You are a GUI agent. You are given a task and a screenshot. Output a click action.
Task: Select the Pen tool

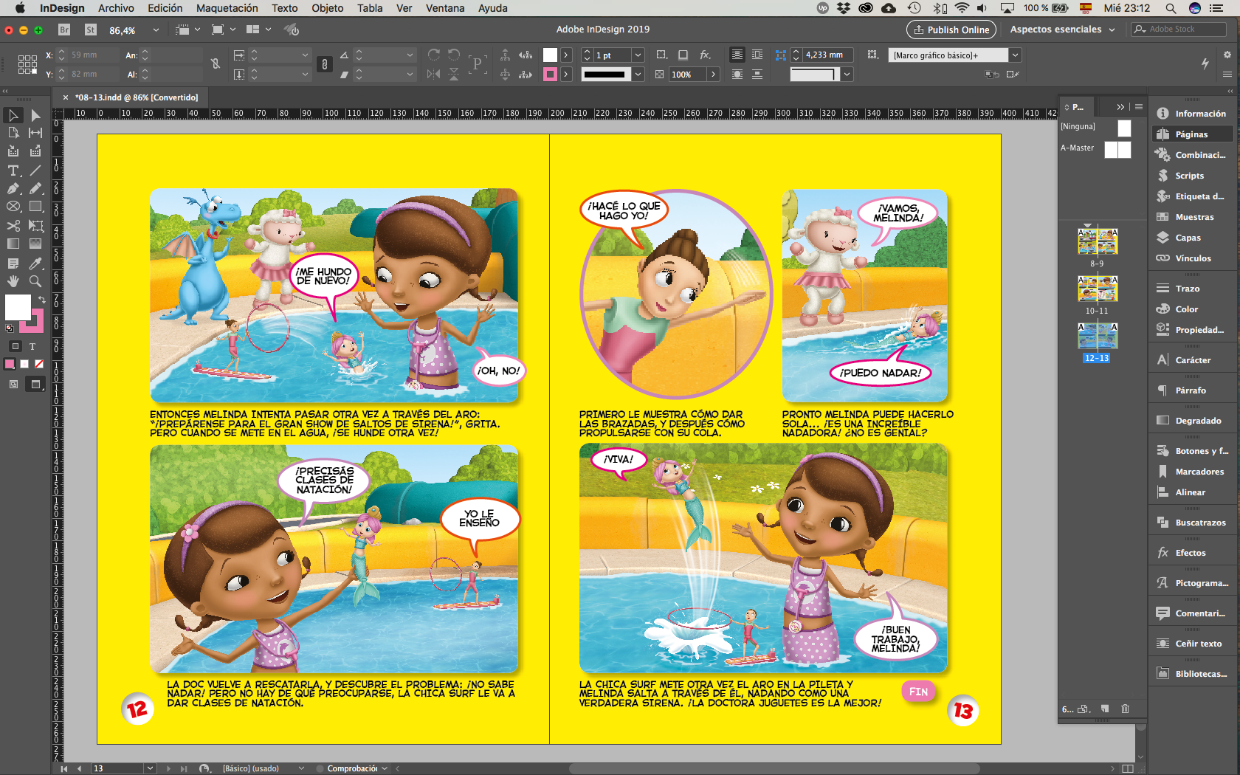[x=13, y=188]
